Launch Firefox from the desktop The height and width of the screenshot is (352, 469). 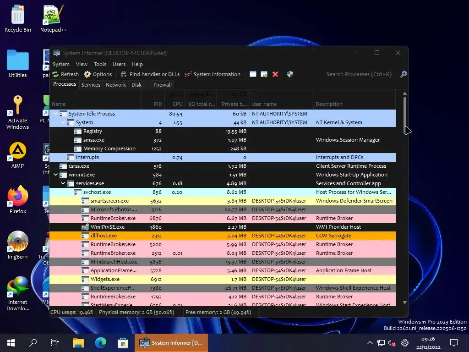tap(18, 200)
